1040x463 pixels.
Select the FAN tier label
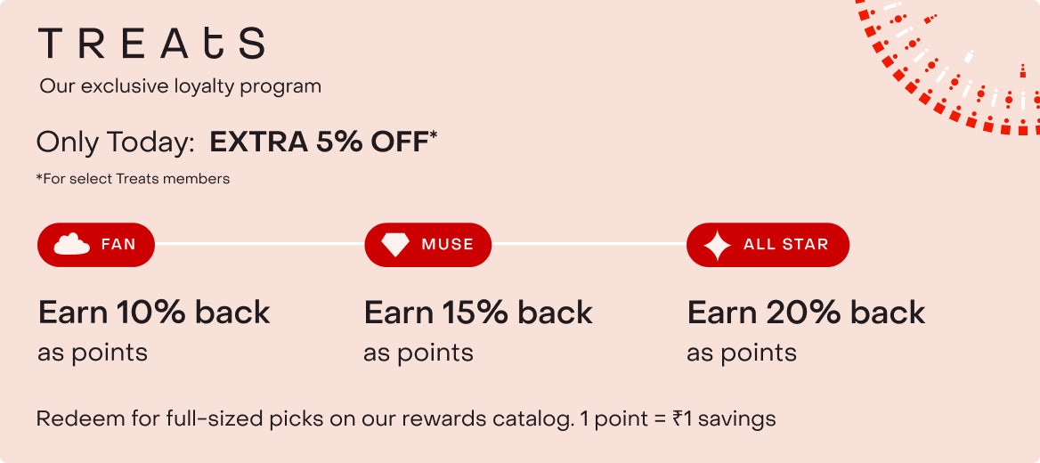118,244
